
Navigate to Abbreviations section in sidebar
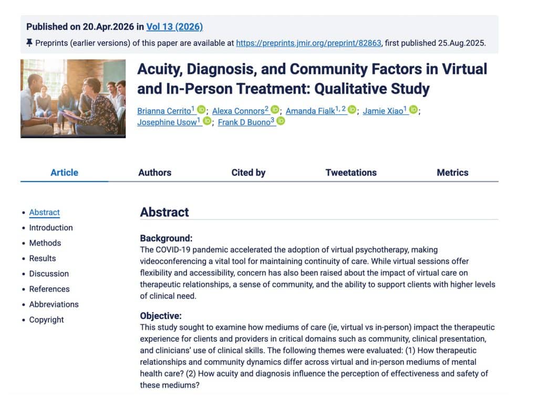54,305
